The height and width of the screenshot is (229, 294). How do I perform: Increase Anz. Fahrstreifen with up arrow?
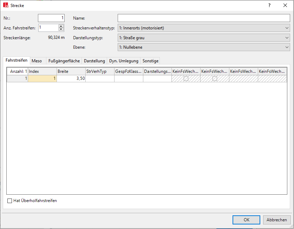tap(61, 26)
